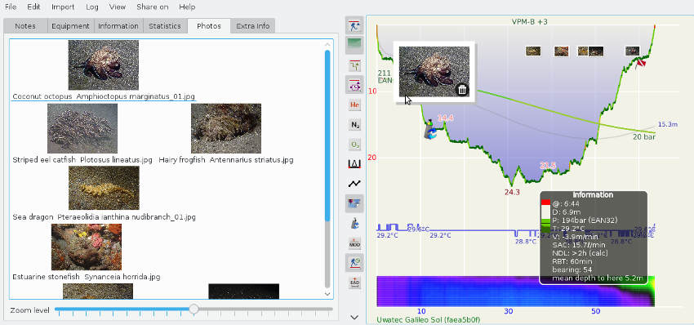This screenshot has width=694, height=325.
Task: Open the Share on menu
Action: click(152, 7)
